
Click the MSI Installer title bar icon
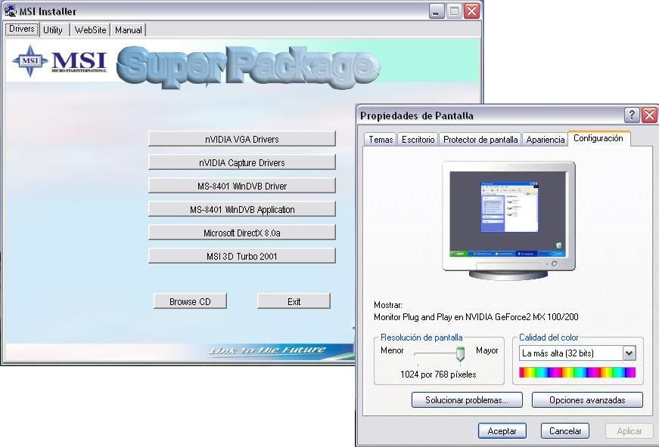click(11, 11)
